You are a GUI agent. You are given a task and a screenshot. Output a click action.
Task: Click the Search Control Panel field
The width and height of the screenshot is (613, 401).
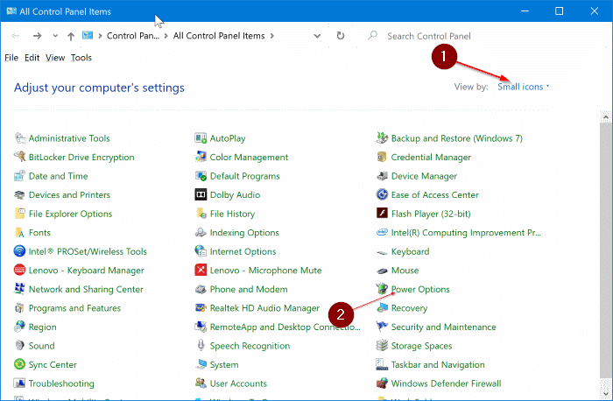point(481,36)
